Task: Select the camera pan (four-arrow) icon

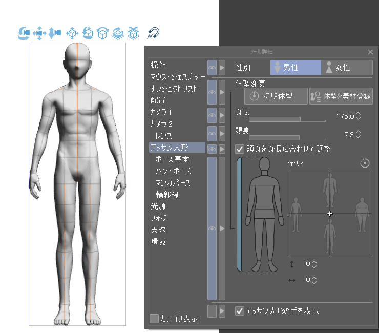Action: (39, 33)
